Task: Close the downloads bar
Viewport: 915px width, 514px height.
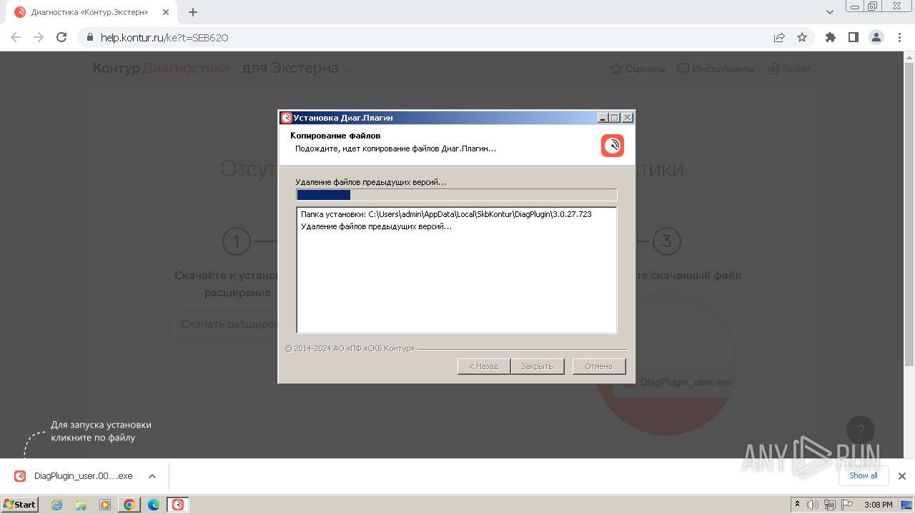Action: [x=901, y=476]
